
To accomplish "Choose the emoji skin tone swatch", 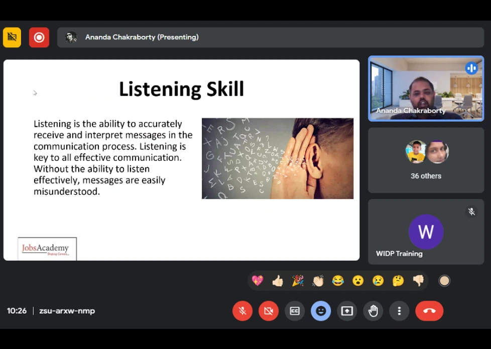I will tap(444, 281).
